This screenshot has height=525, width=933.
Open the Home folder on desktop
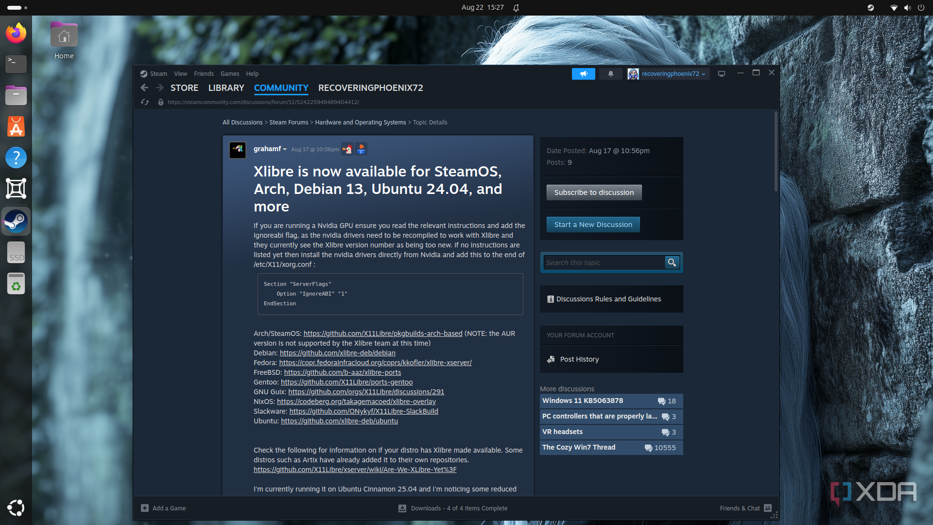pyautogui.click(x=64, y=41)
